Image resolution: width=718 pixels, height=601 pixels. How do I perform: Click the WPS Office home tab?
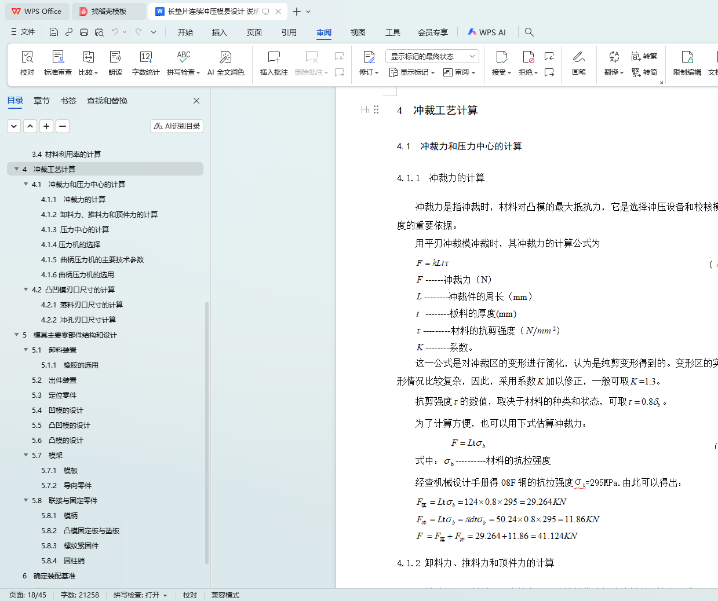pyautogui.click(x=37, y=11)
